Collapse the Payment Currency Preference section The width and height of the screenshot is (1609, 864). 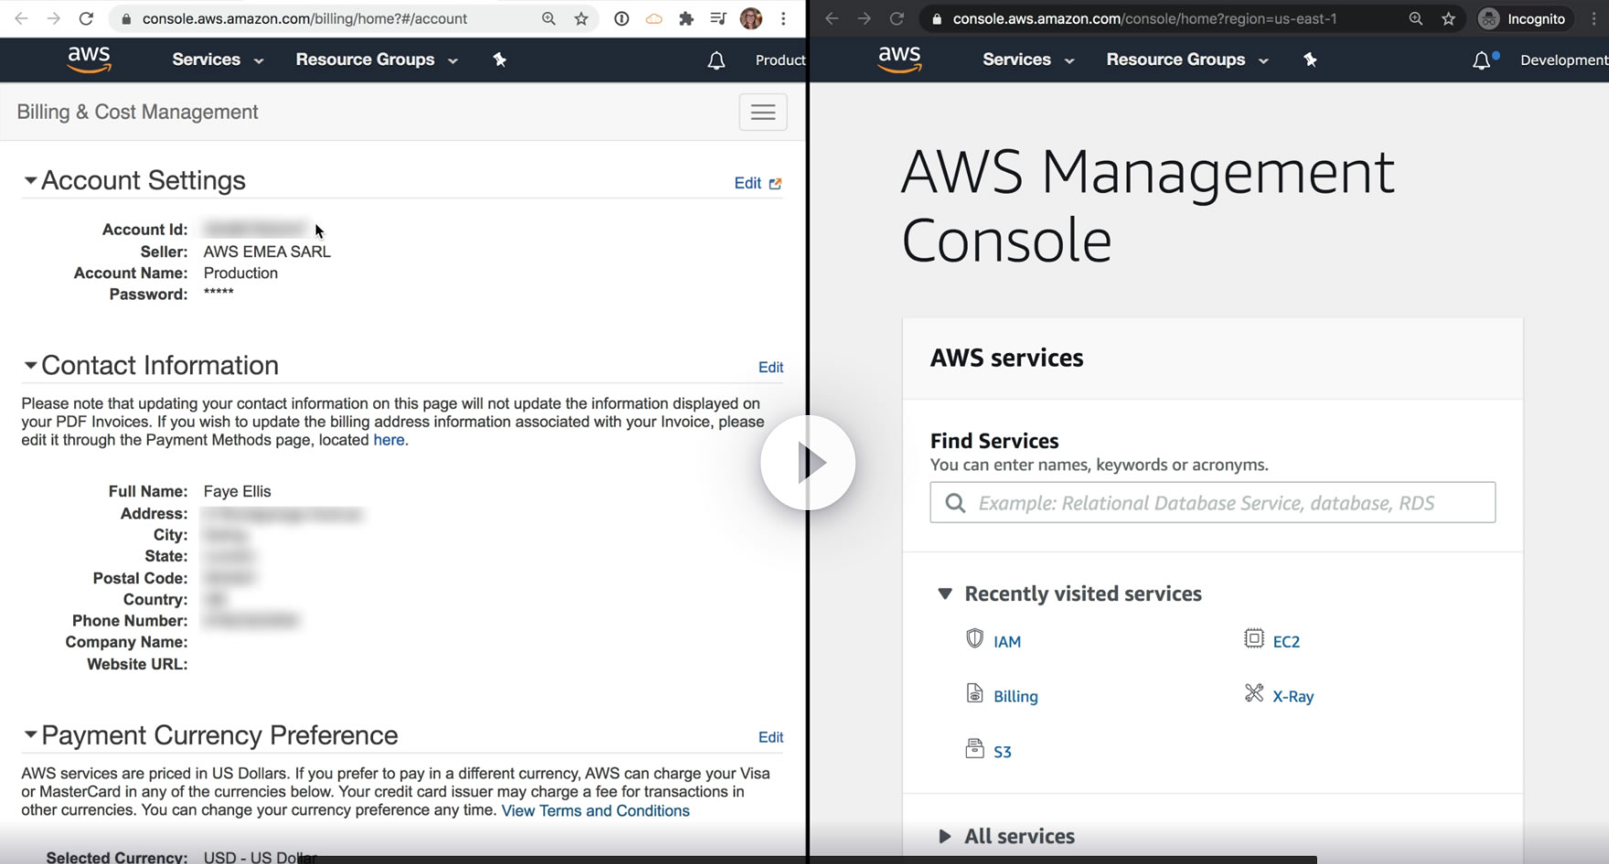tap(30, 734)
